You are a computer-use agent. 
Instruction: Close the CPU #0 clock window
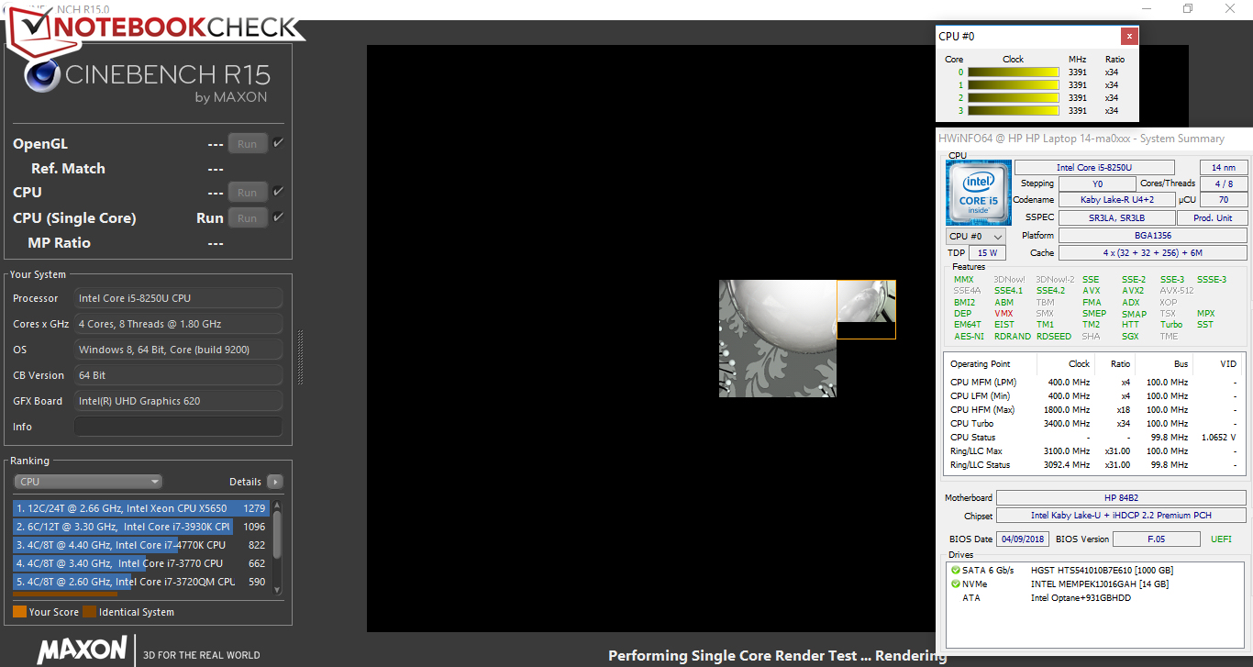coord(1129,37)
